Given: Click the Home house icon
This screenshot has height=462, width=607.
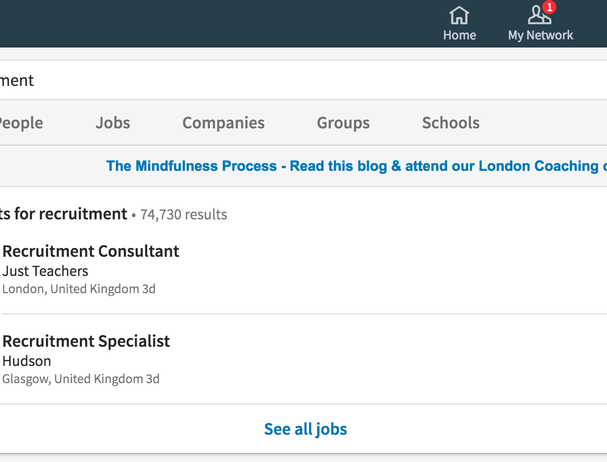Looking at the screenshot, I should 459,15.
